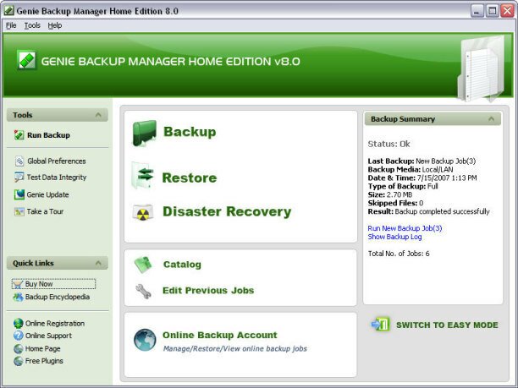Open the Help menu
Screen dimensions: 518x388
click(54, 25)
